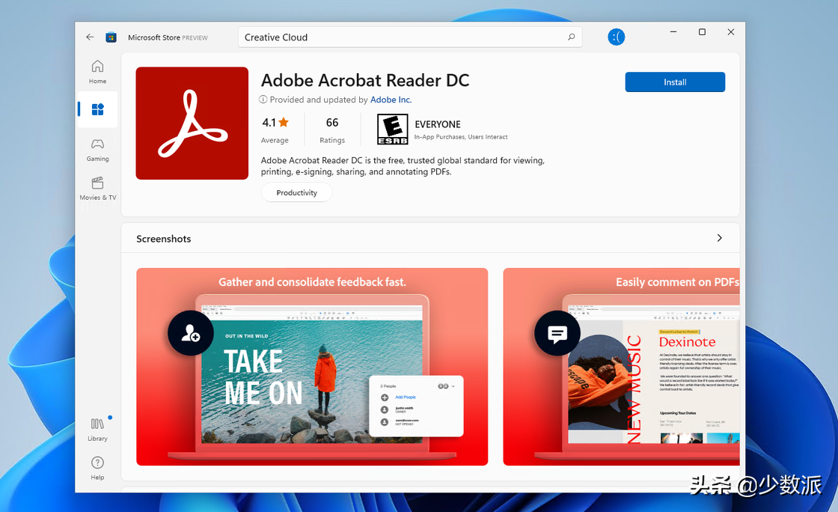The width and height of the screenshot is (838, 512).
Task: Click the info icon beside Provided and updated
Action: 263,100
